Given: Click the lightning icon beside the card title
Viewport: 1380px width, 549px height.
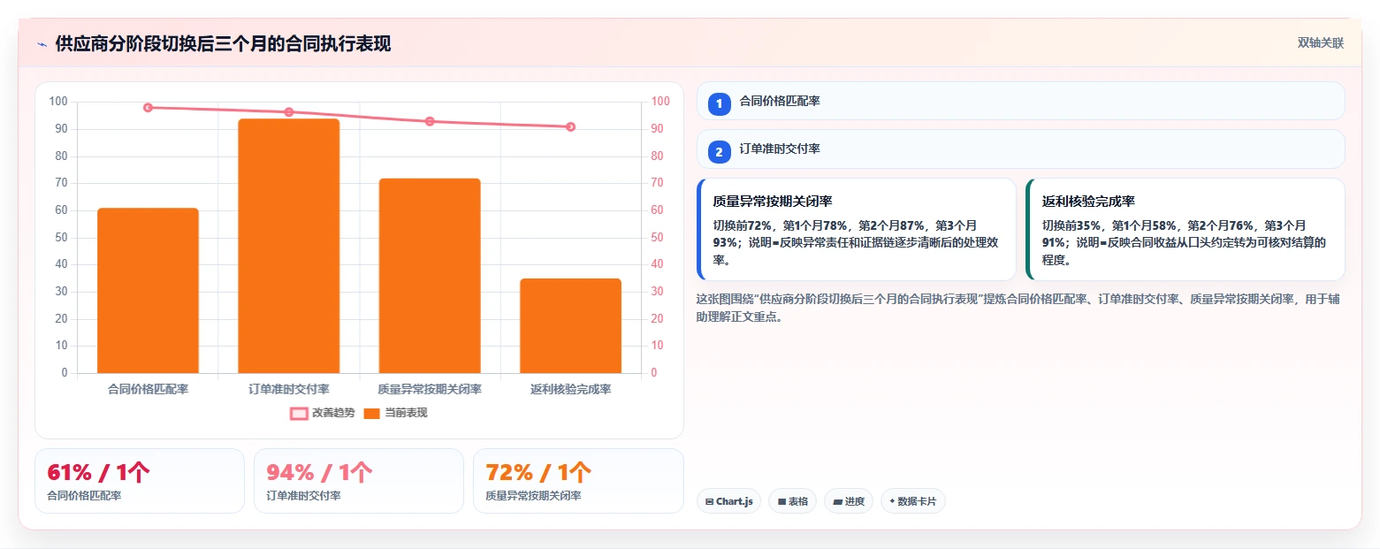Looking at the screenshot, I should [x=42, y=44].
